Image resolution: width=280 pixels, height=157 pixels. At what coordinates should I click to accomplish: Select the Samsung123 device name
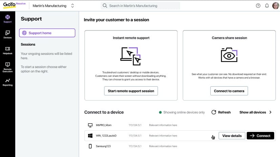click(x=103, y=146)
